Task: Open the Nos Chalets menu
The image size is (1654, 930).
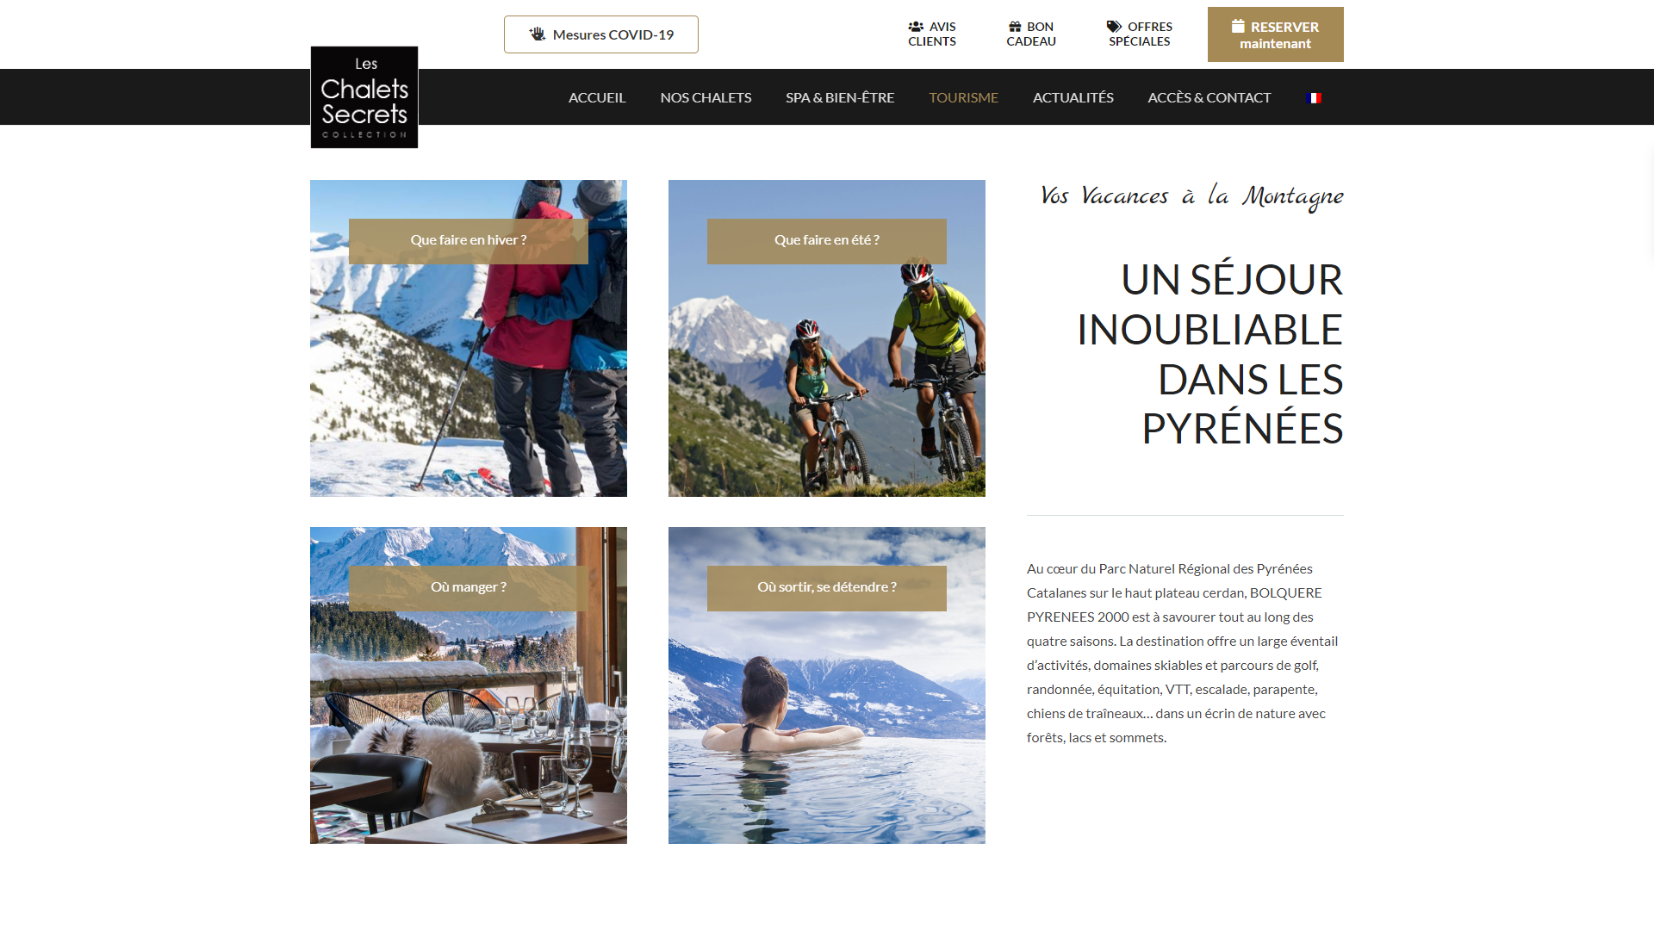Action: (x=706, y=97)
